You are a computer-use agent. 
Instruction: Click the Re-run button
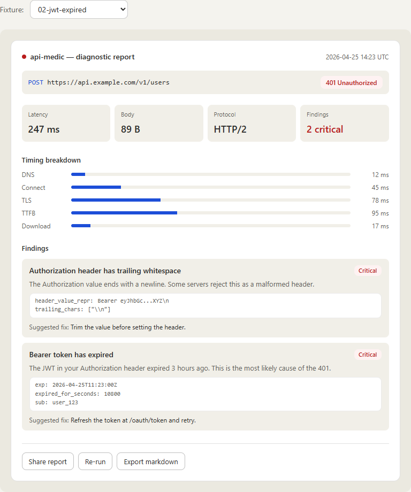click(x=95, y=462)
